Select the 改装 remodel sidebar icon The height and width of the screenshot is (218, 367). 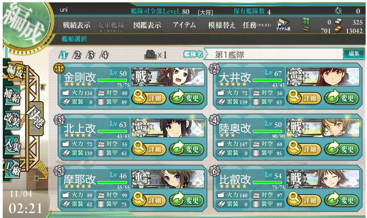[12, 120]
